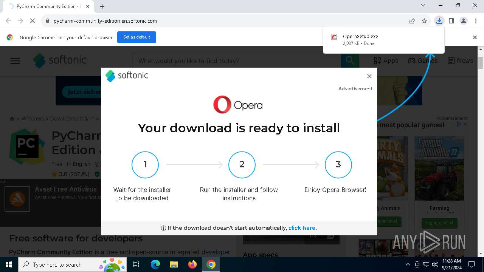Click Avast Free Antivirus ad icon
484x272 pixels.
click(17, 199)
